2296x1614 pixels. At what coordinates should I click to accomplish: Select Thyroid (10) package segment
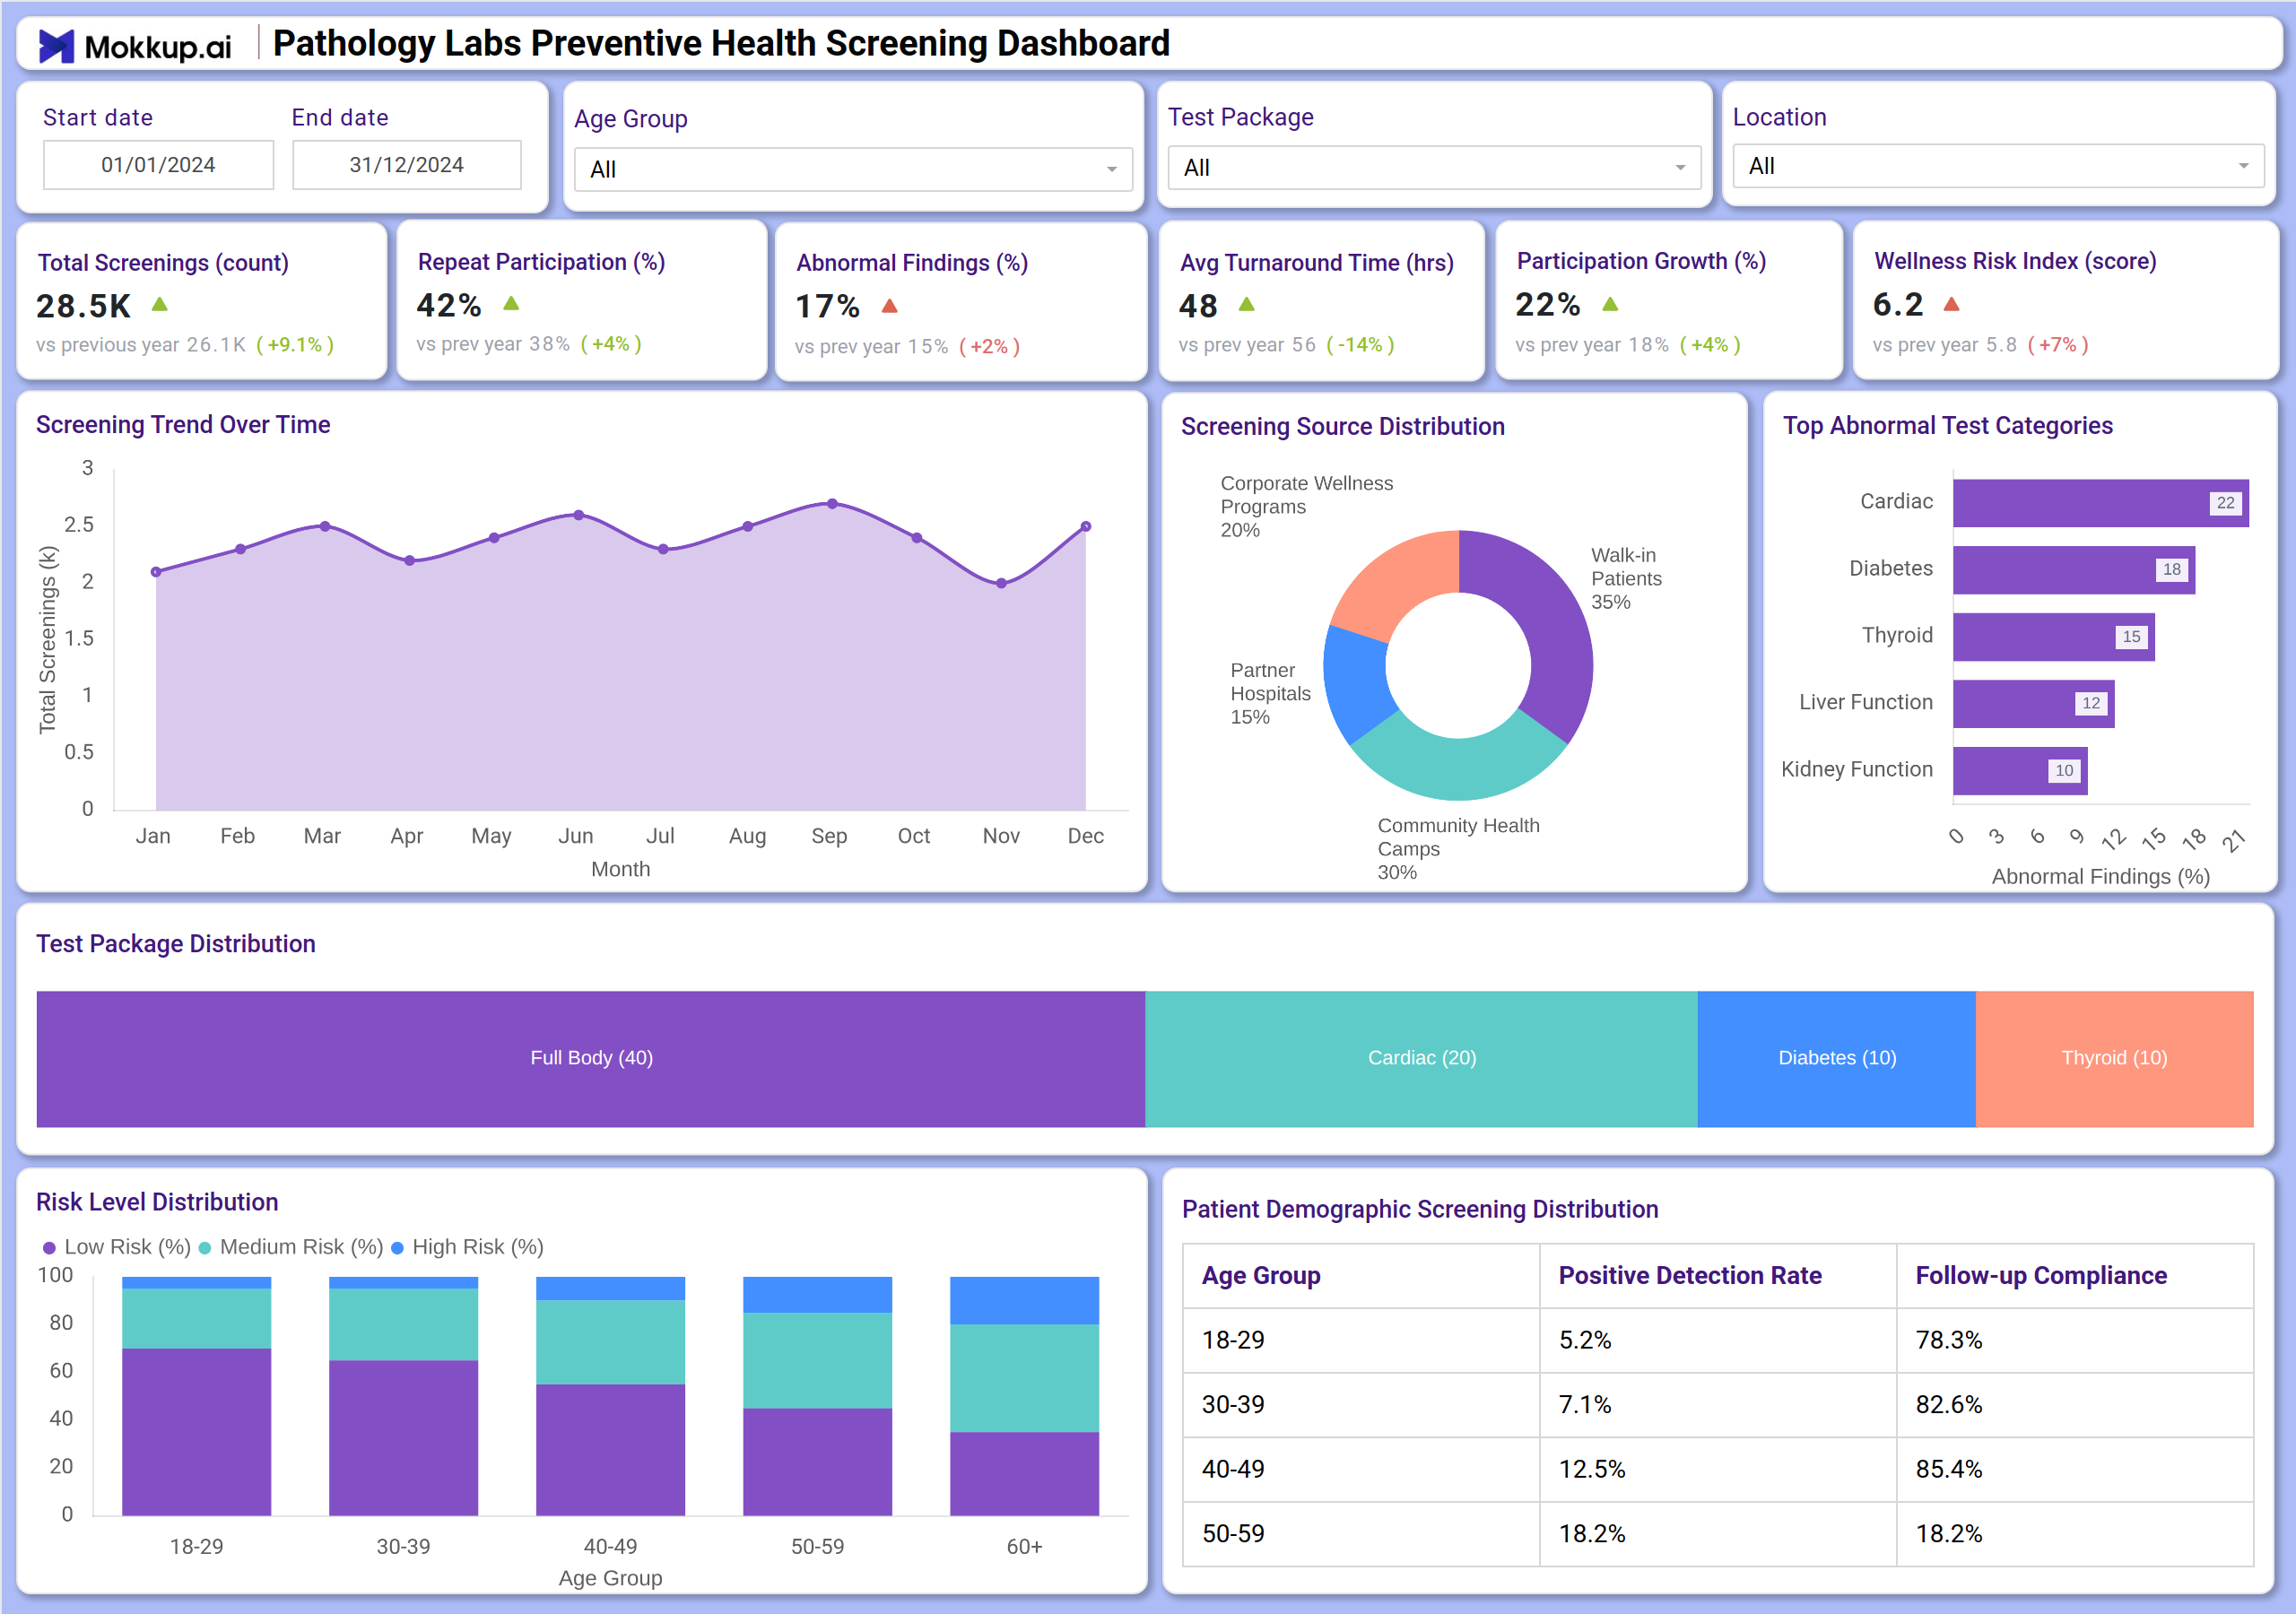tap(2114, 1059)
